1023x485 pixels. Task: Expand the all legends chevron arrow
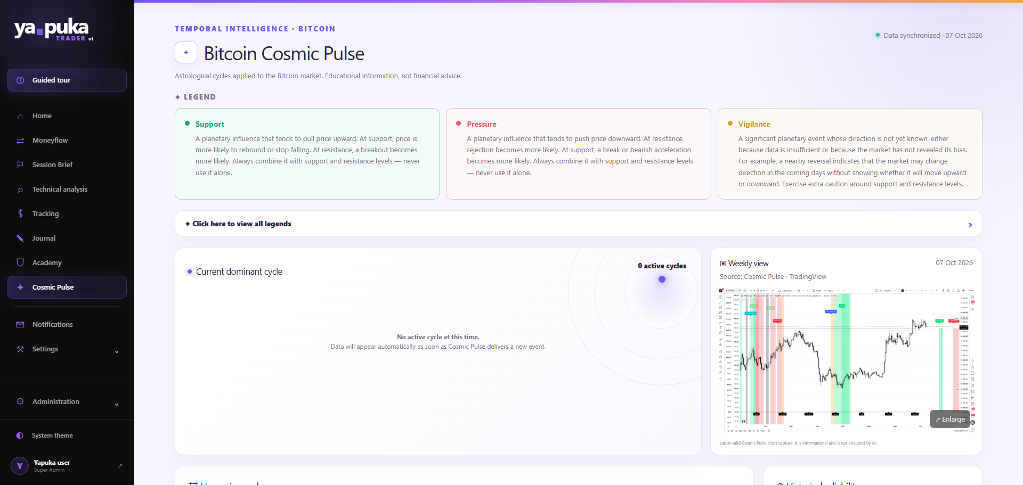click(x=970, y=225)
